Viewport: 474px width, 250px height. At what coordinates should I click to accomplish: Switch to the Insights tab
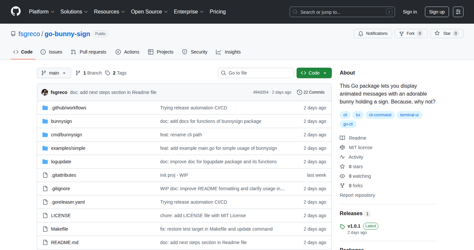coord(228,52)
